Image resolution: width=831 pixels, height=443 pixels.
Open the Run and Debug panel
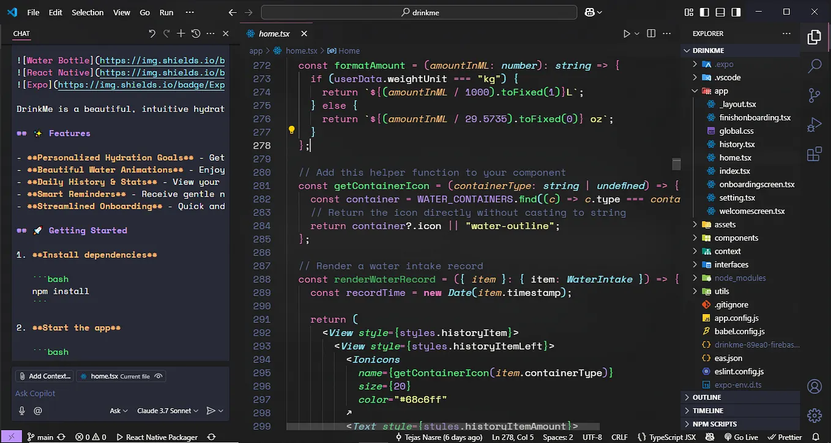point(814,124)
